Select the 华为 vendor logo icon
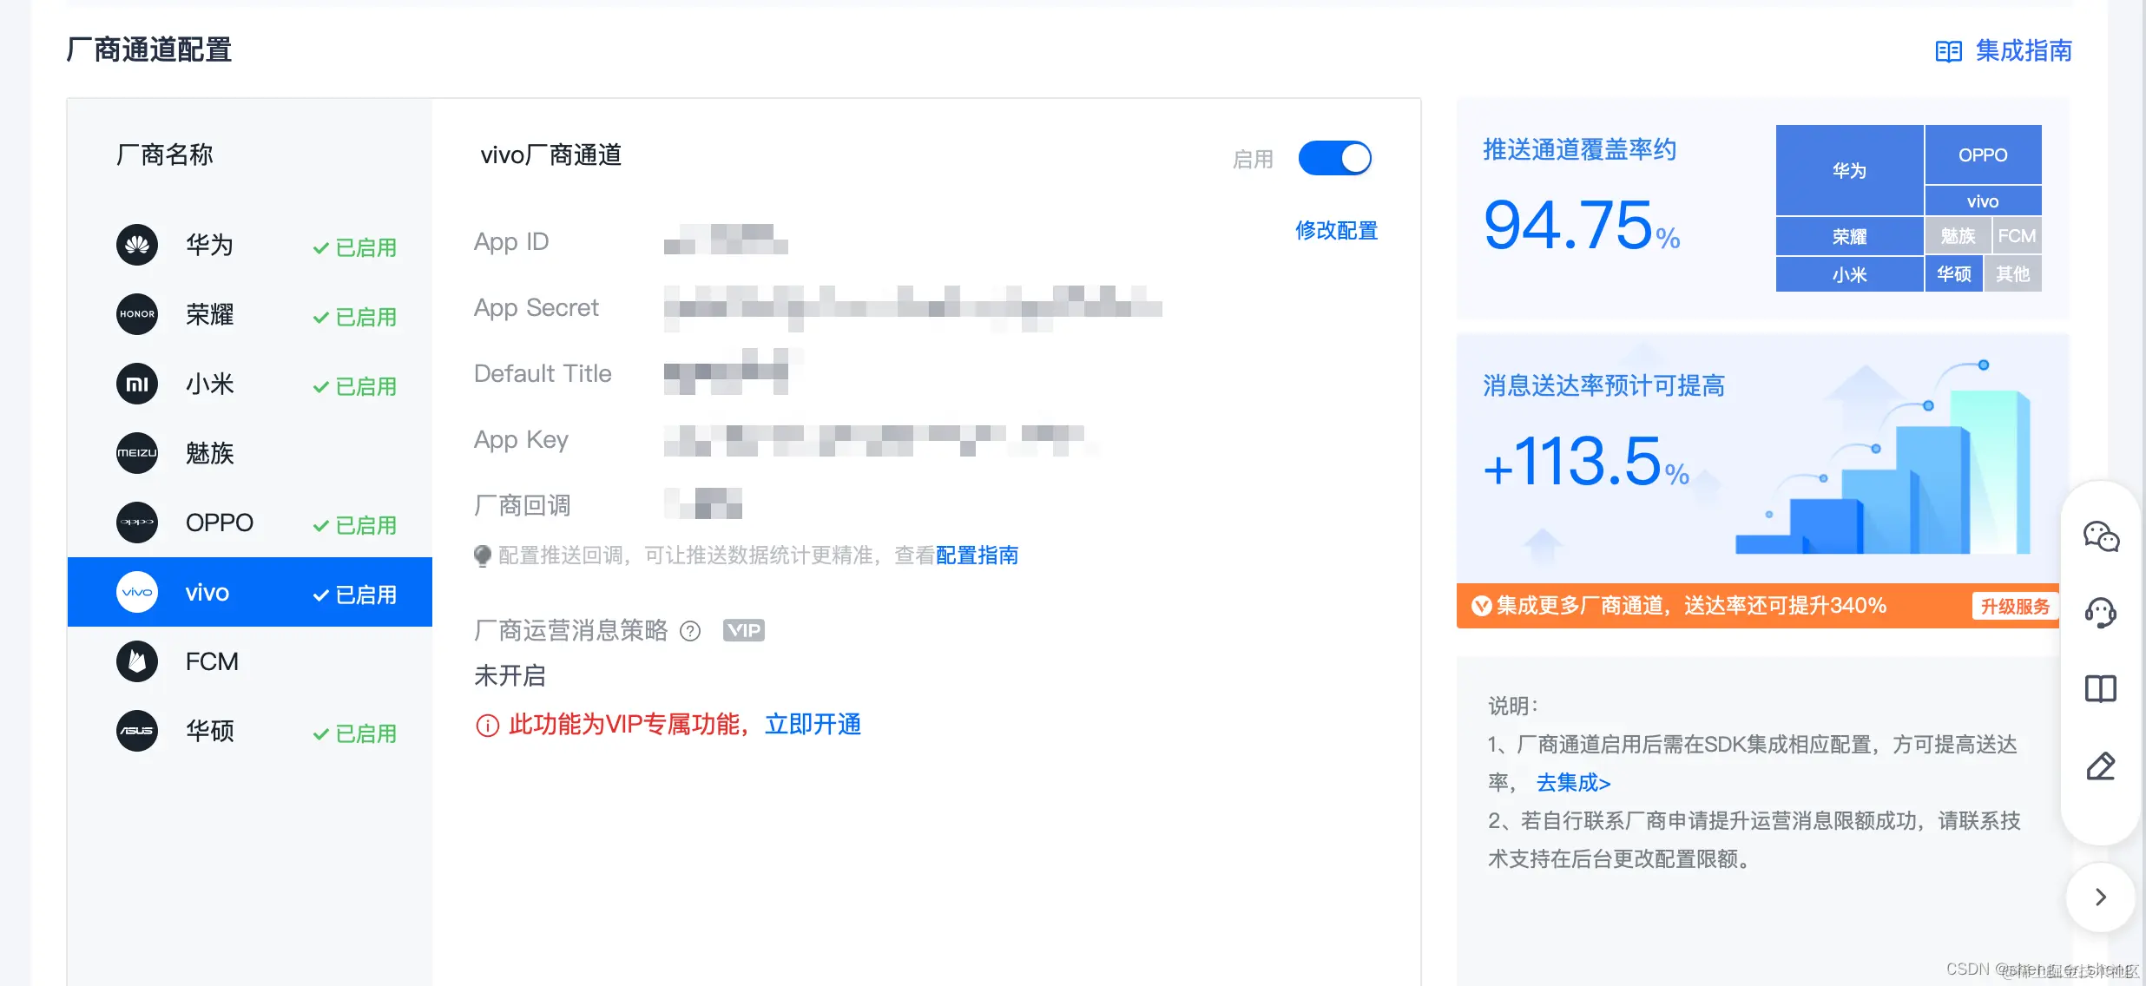The image size is (2146, 986). pos(136,245)
